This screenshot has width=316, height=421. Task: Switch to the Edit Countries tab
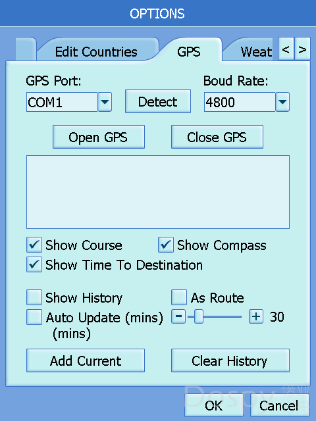[96, 51]
